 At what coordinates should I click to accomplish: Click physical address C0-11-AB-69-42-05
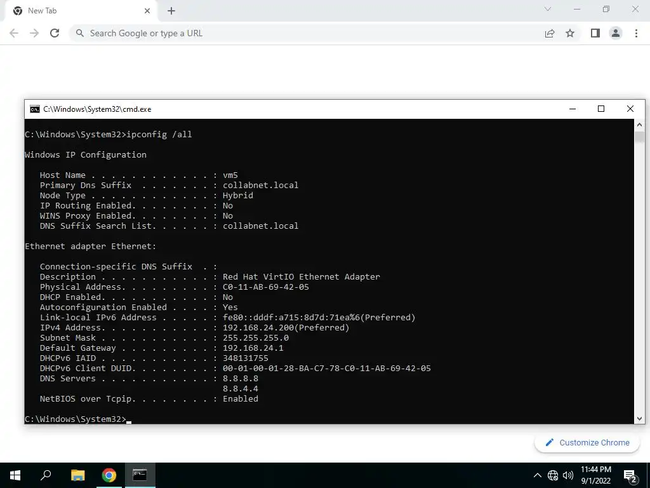[x=266, y=287]
